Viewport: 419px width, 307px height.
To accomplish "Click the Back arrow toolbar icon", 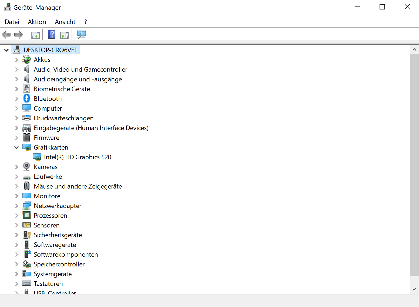I will (6, 35).
